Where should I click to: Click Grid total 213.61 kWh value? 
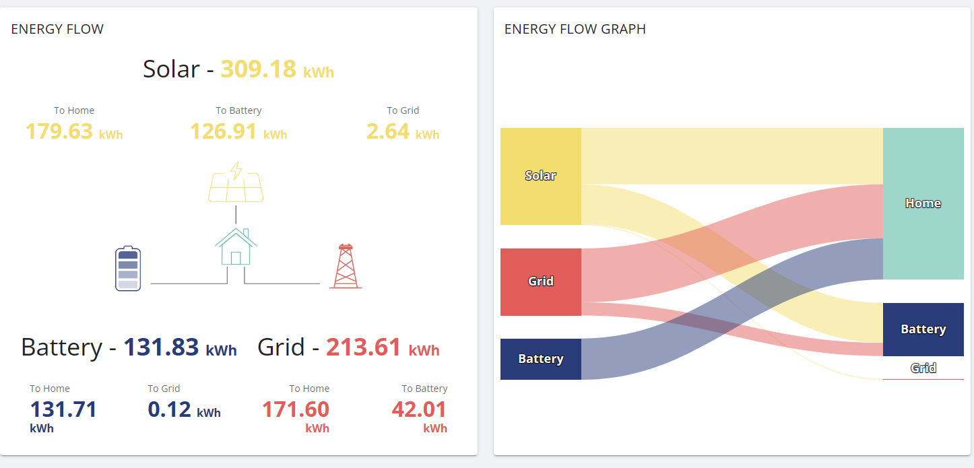(x=383, y=347)
